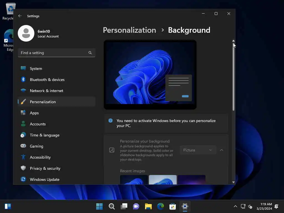Open Bluetooth & devices settings
The image size is (284, 213).
47,80
